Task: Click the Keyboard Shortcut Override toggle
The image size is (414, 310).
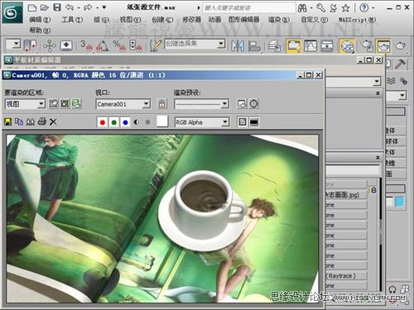Action: [66, 45]
